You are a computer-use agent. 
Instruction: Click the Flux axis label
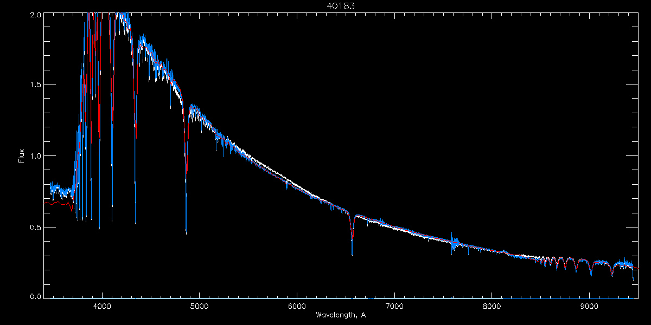(x=21, y=156)
